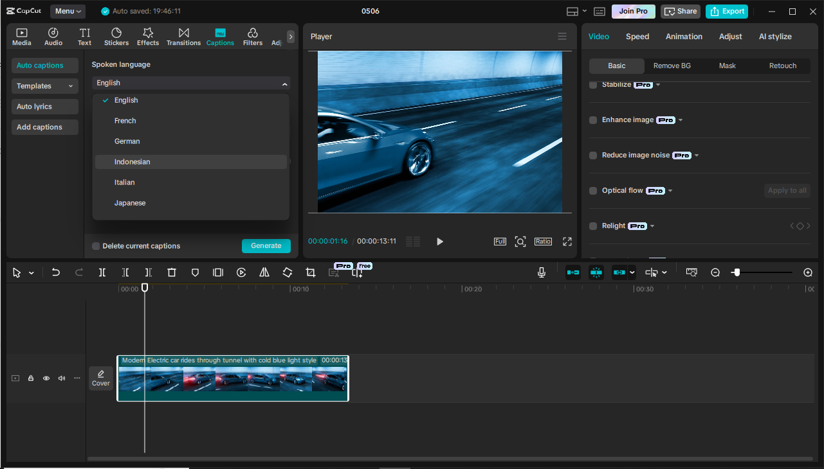Open the voiceover Record microphone icon
This screenshot has width=824, height=469.
541,272
